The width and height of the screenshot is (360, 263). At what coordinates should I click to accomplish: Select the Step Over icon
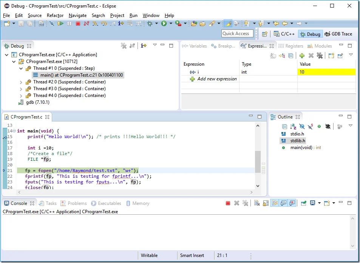pos(104,23)
